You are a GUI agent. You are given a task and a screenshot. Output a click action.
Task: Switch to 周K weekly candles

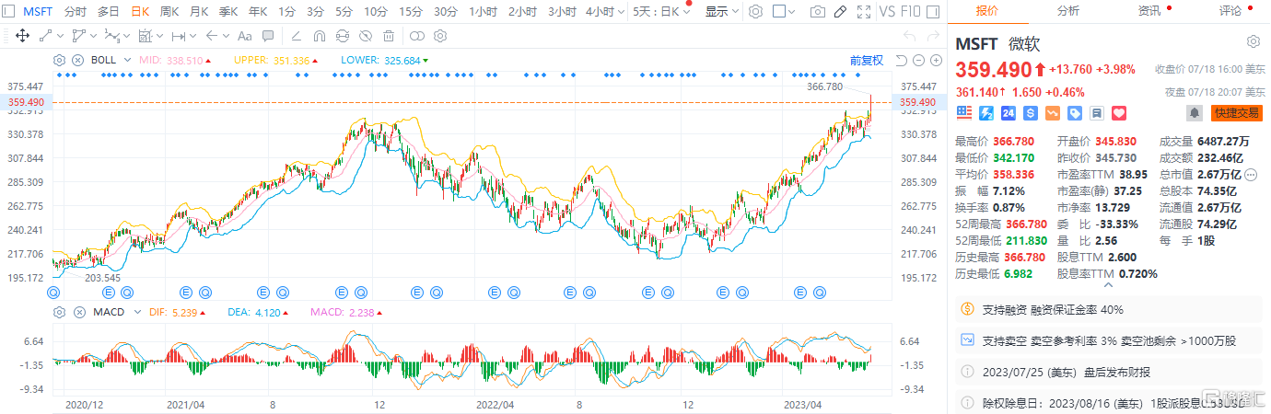click(x=169, y=12)
